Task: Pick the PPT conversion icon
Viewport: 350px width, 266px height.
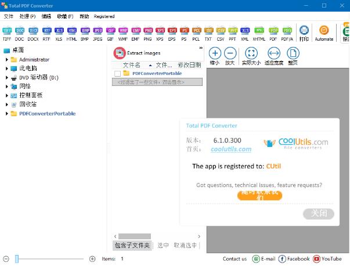Action: 233,34
